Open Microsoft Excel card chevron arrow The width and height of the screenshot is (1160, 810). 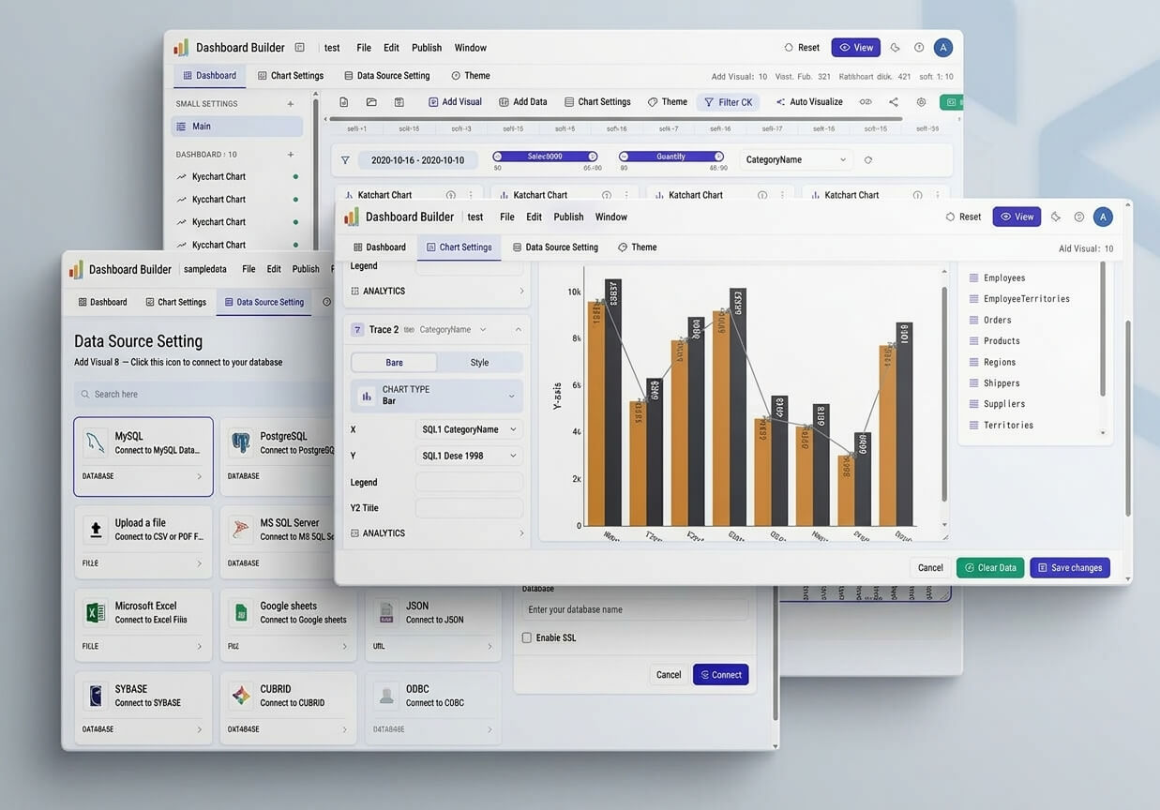[x=199, y=646]
